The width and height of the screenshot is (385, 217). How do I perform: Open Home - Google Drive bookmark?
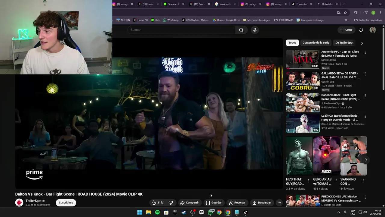pos(226,20)
